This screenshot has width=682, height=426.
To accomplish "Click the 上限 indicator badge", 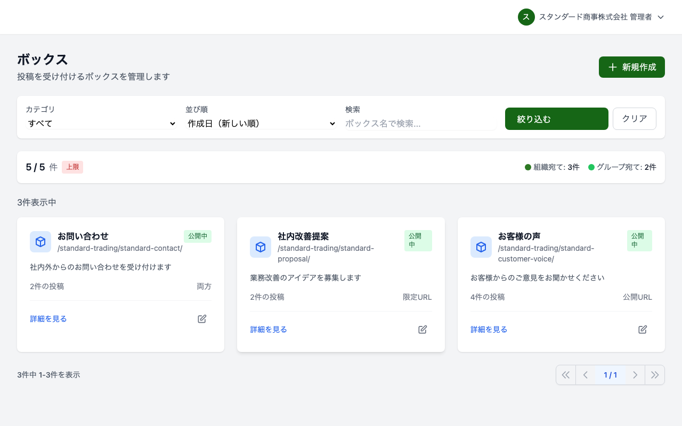I will click(x=72, y=167).
